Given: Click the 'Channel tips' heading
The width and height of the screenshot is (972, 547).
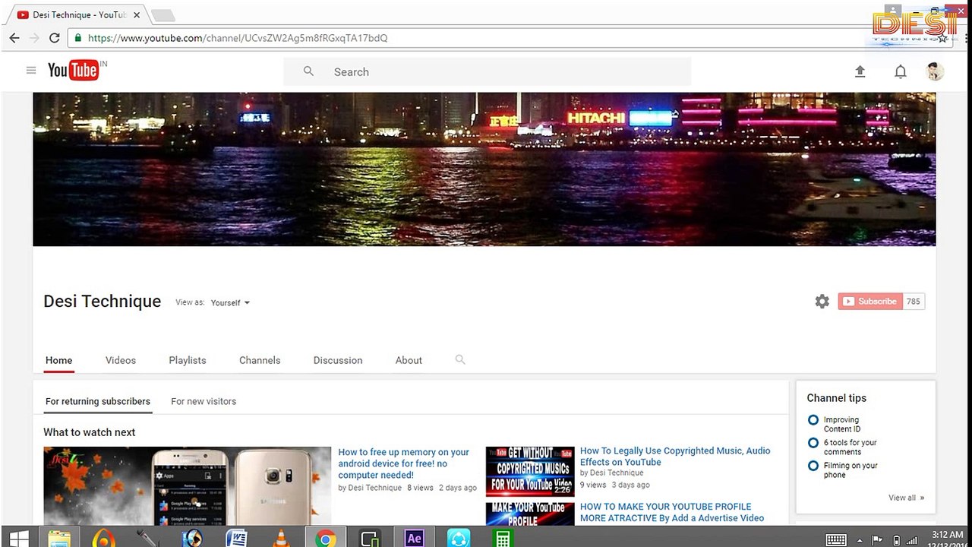Looking at the screenshot, I should coord(837,398).
